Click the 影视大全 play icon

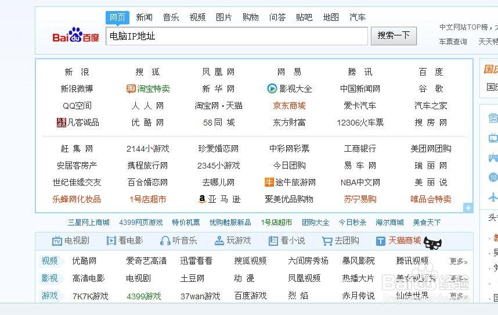[272, 88]
